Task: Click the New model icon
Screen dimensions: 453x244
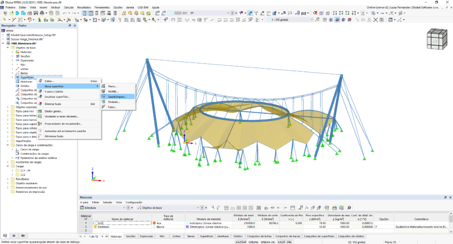Action: (5, 13)
